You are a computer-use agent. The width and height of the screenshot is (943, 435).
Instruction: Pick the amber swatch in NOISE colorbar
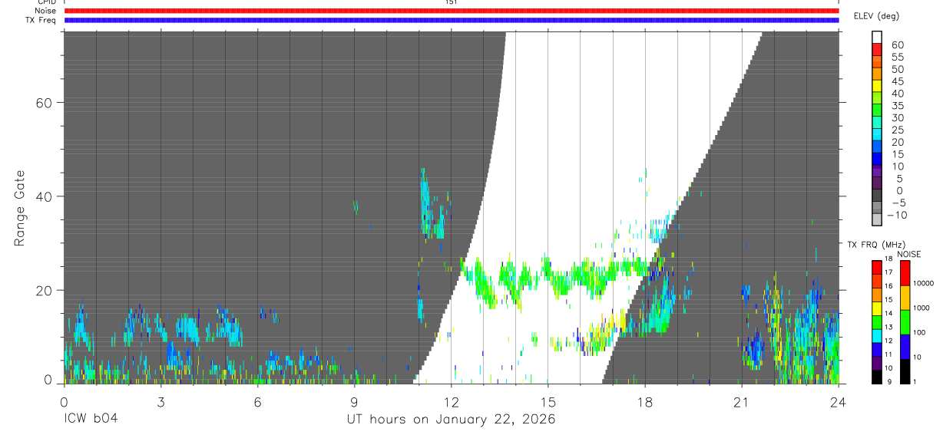(x=904, y=298)
